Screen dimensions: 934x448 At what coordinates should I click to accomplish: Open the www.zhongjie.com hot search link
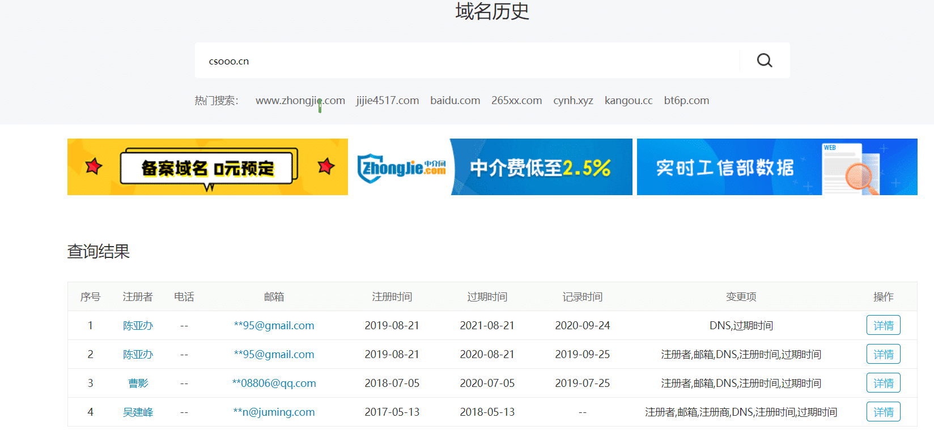[x=300, y=101]
